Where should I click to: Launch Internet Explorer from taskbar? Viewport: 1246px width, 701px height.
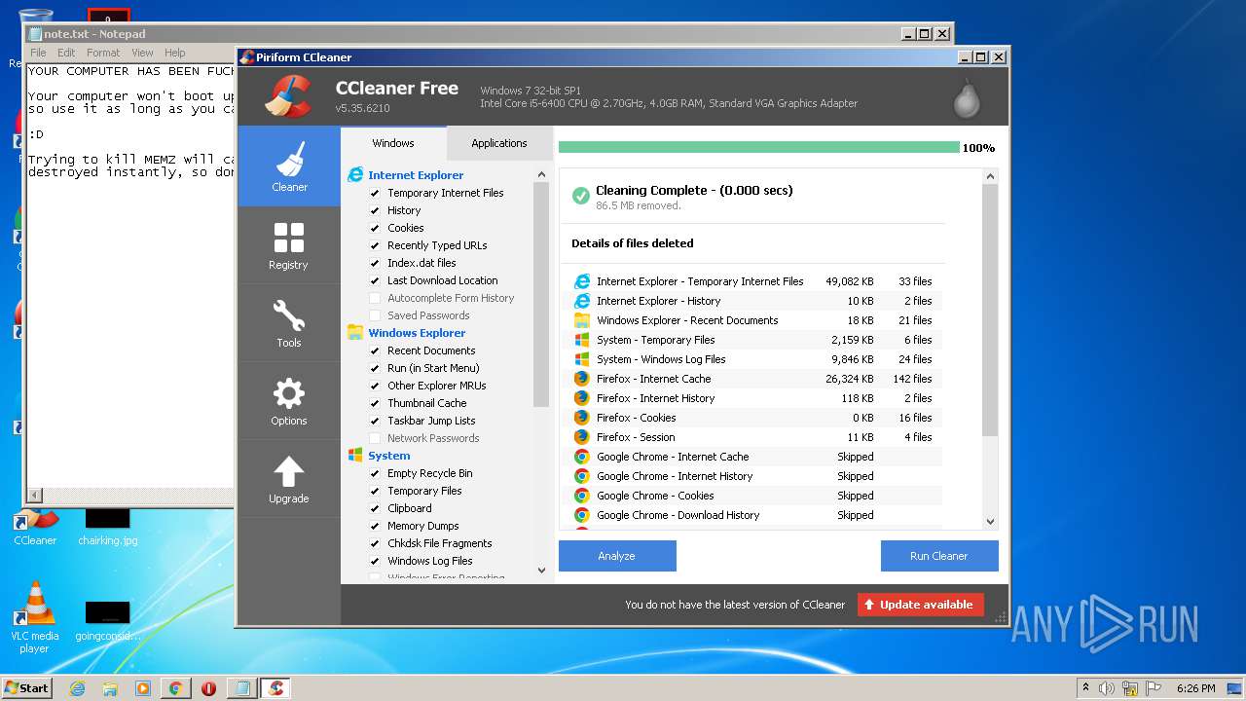pos(77,688)
